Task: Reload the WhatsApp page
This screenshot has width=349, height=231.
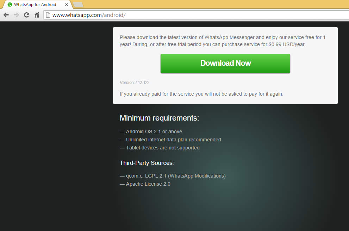Action: point(26,15)
